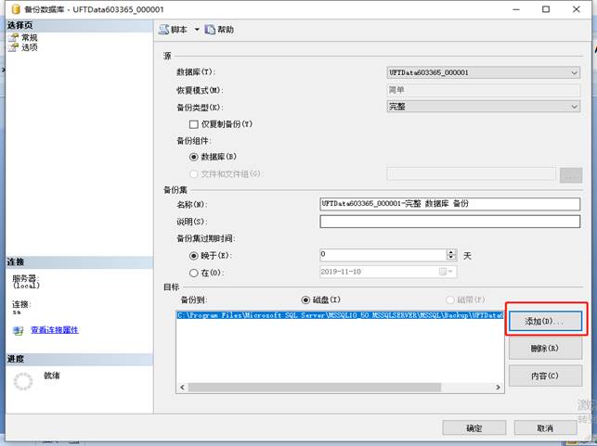
Task: Click the Script (脚本) toolbar icon
Action: pyautogui.click(x=164, y=30)
